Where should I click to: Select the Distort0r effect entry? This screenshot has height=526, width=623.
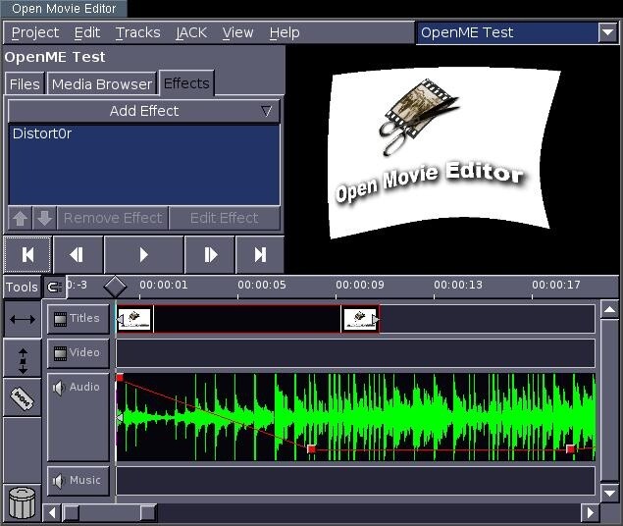coord(42,133)
